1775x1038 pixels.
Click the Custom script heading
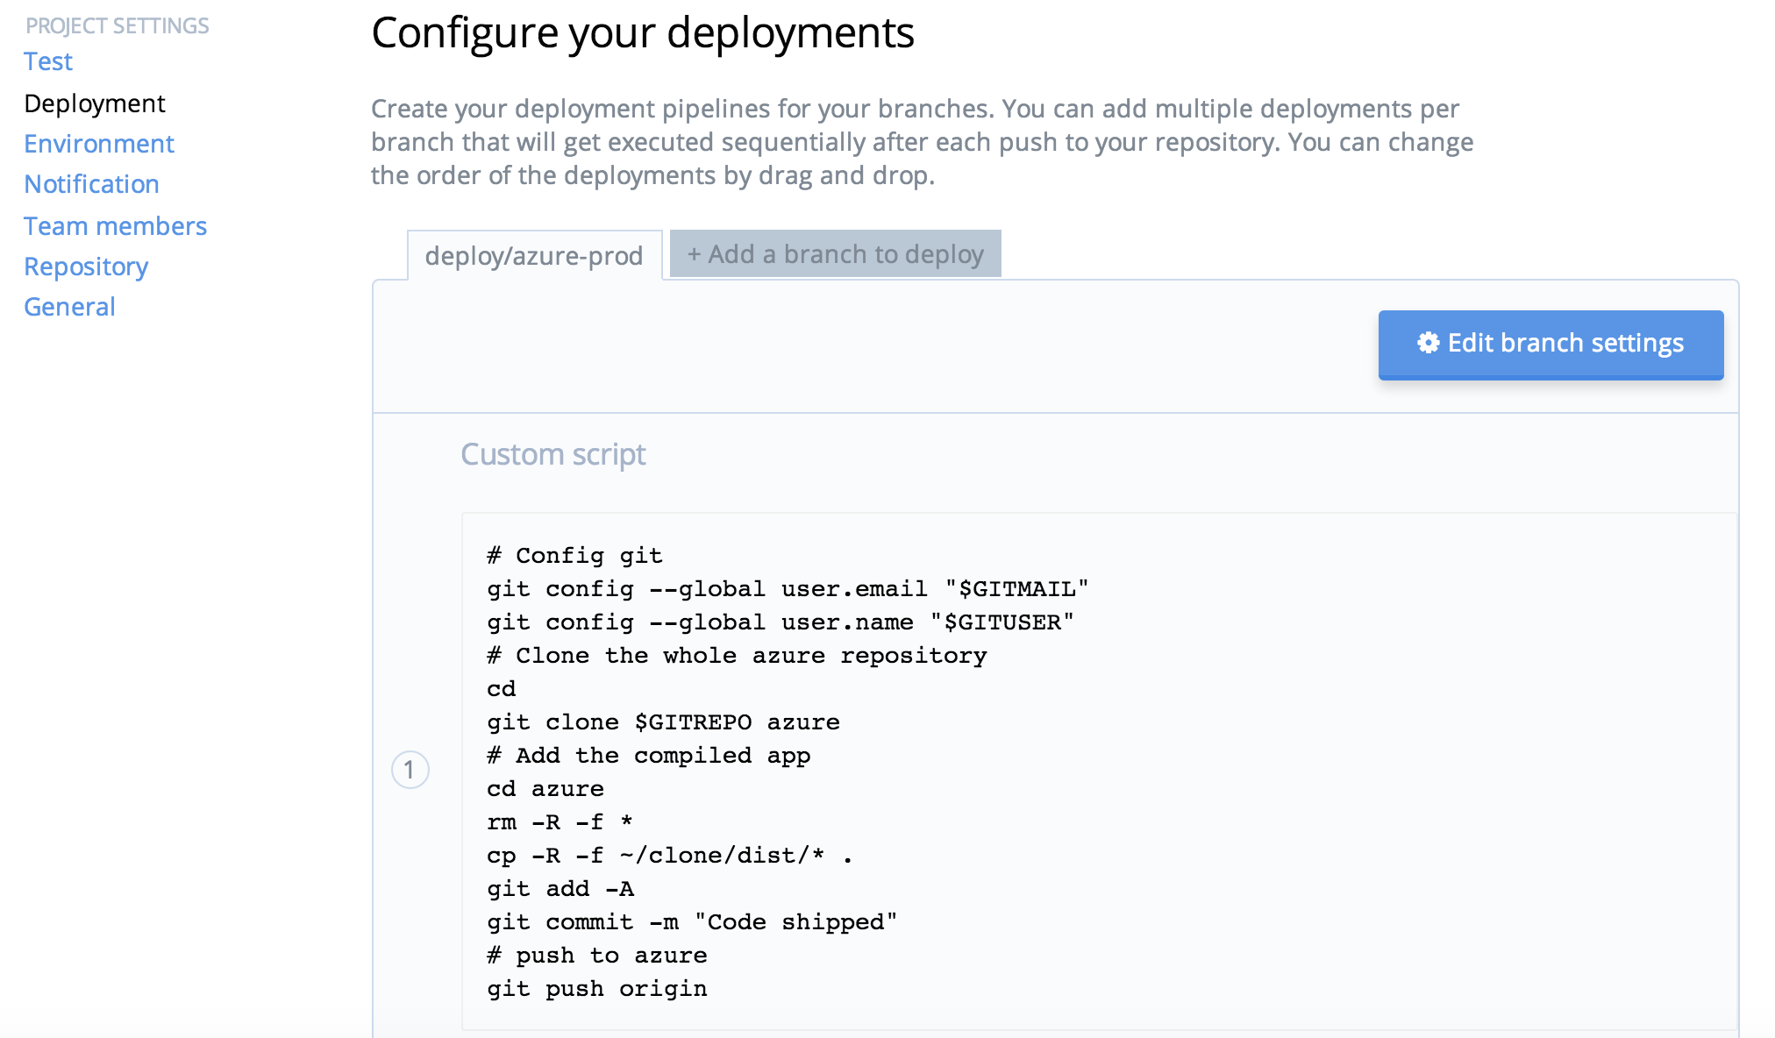point(553,454)
